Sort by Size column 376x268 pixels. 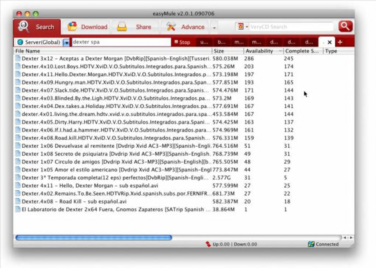click(228, 51)
